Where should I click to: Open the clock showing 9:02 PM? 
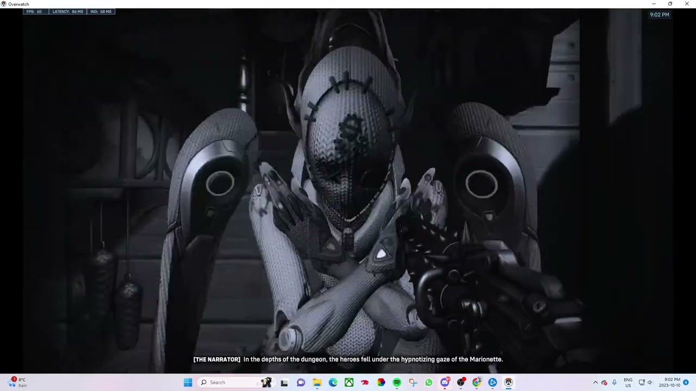pyautogui.click(x=669, y=382)
